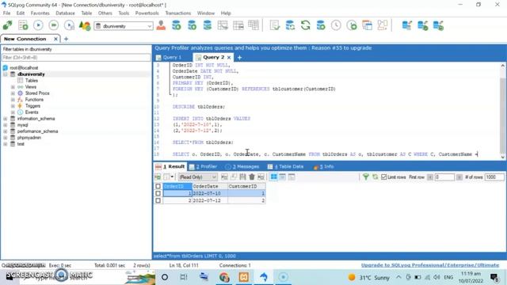The height and width of the screenshot is (285, 507).
Task: Expand the Views node
Action: pyautogui.click(x=13, y=87)
